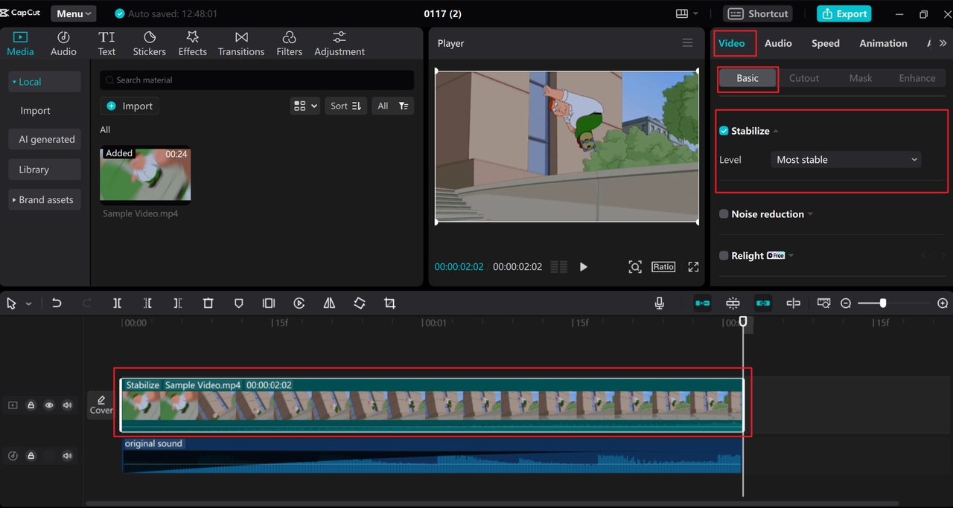Toggle auto snapping icon
This screenshot has height=508, width=953.
[733, 303]
